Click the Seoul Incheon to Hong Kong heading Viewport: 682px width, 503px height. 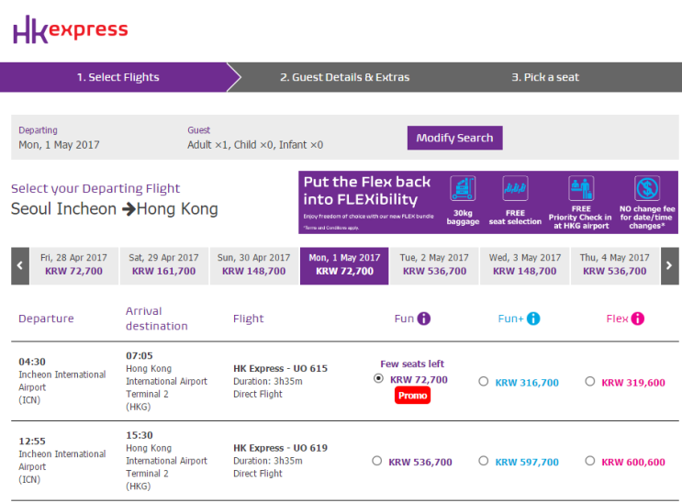115,209
